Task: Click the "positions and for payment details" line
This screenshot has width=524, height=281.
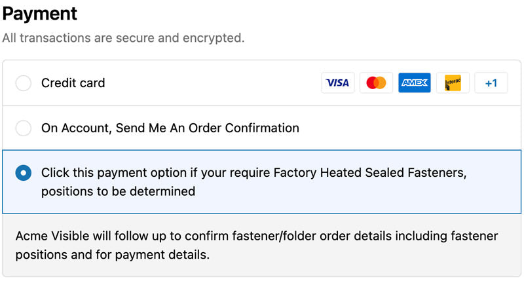Action: pyautogui.click(x=113, y=255)
